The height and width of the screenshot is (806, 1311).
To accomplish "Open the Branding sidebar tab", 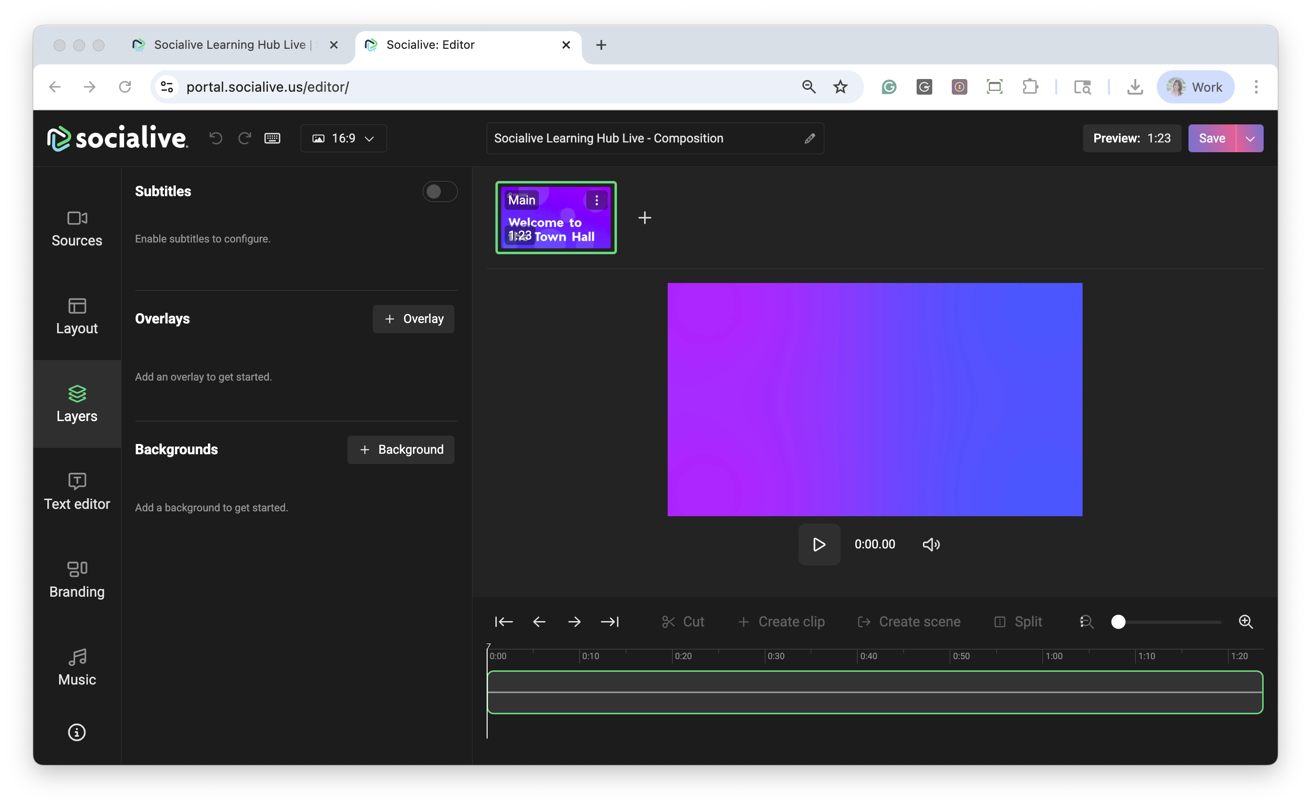I will 77,580.
